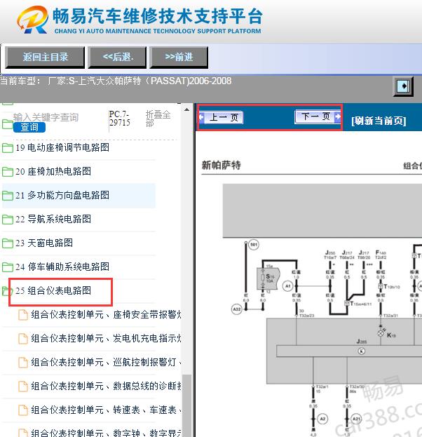
Task: Click folder icon of item 22
Action: point(8,220)
